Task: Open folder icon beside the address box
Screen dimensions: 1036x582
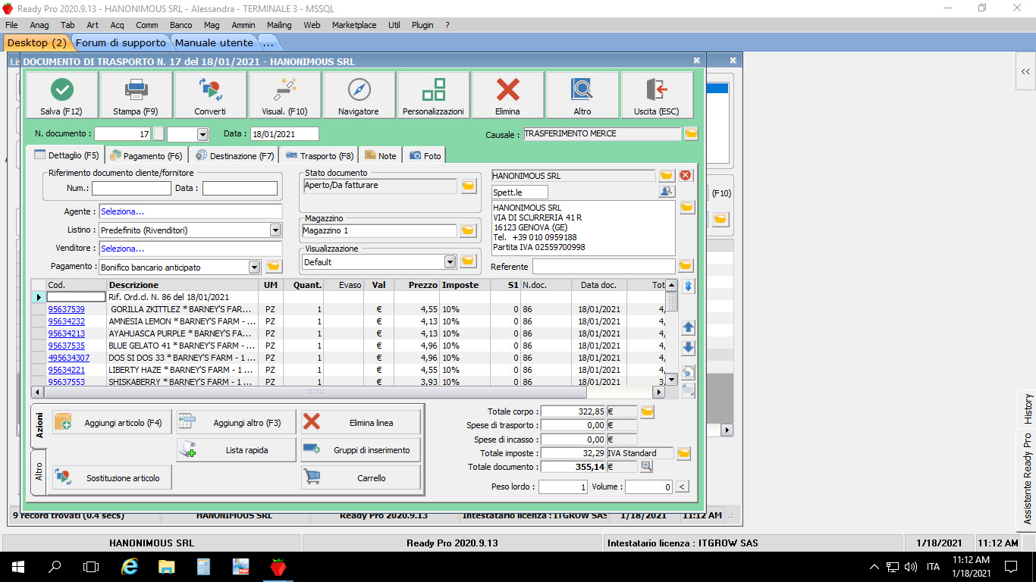Action: pyautogui.click(x=687, y=207)
